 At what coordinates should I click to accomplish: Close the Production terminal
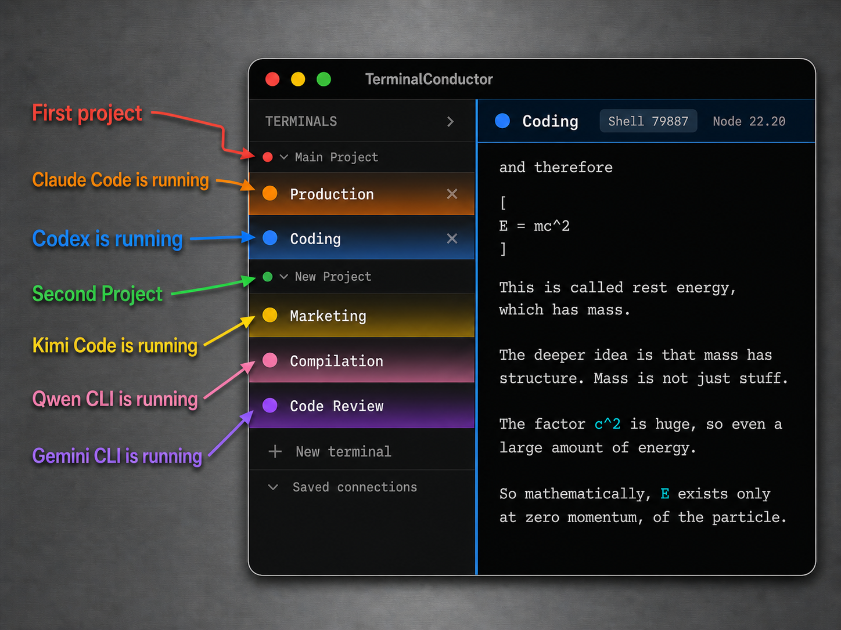[452, 194]
